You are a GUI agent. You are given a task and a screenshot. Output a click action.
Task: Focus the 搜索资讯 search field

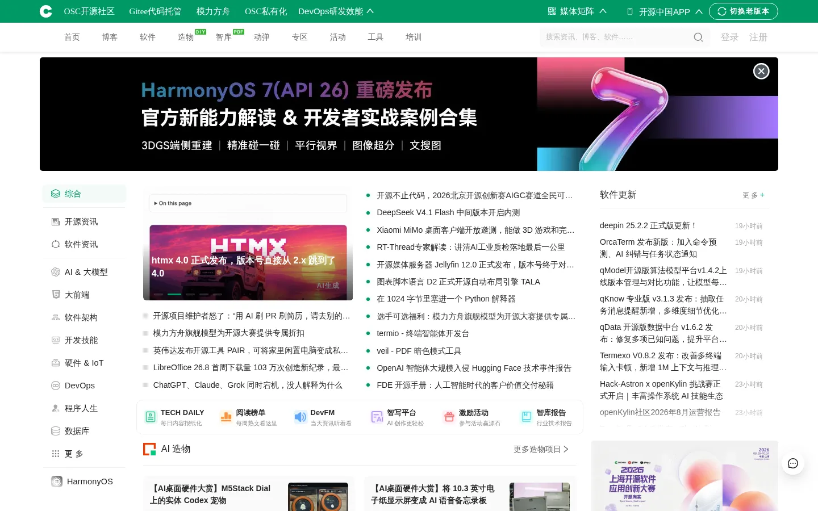616,37
